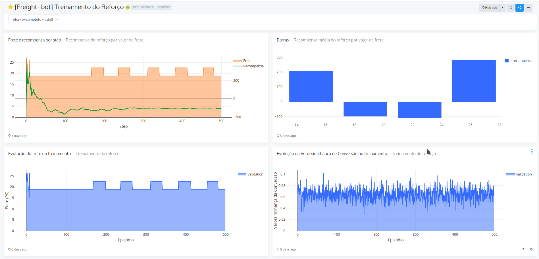This screenshot has width=539, height=259.
Task: Click the 'Verossimilhança da Conversão' y-axis label
Action: (275, 200)
